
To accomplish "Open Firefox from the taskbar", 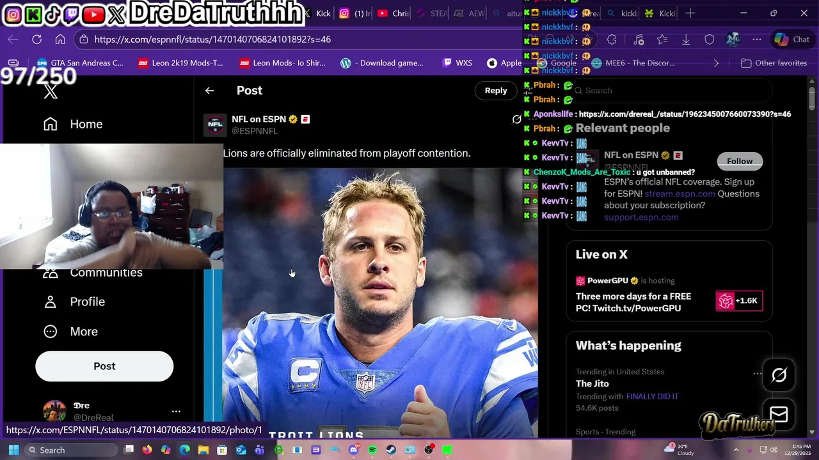I will click(147, 450).
